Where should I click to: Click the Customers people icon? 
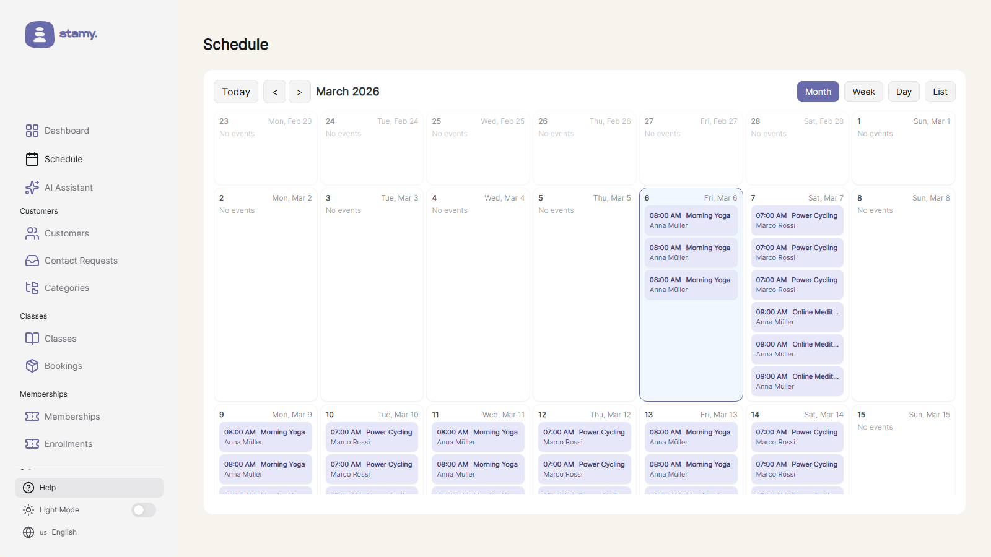click(32, 233)
